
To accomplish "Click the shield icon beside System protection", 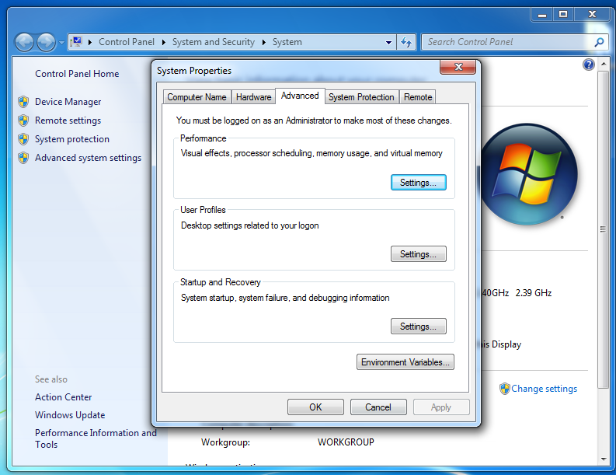I will click(23, 139).
